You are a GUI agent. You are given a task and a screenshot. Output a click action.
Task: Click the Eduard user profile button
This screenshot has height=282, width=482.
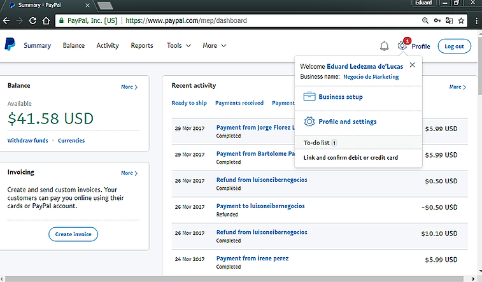(423, 3)
